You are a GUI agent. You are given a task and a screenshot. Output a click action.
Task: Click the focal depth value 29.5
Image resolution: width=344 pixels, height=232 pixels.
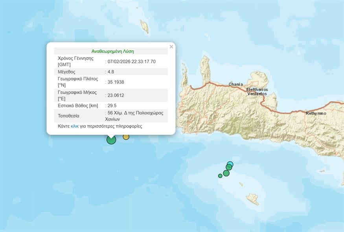click(x=113, y=106)
